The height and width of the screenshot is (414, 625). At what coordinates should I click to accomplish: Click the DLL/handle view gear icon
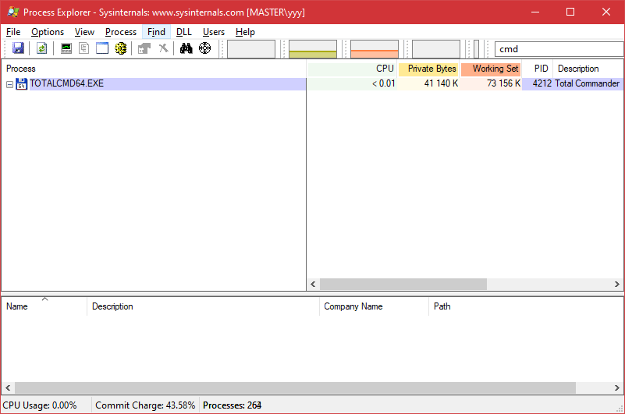pyautogui.click(x=121, y=48)
